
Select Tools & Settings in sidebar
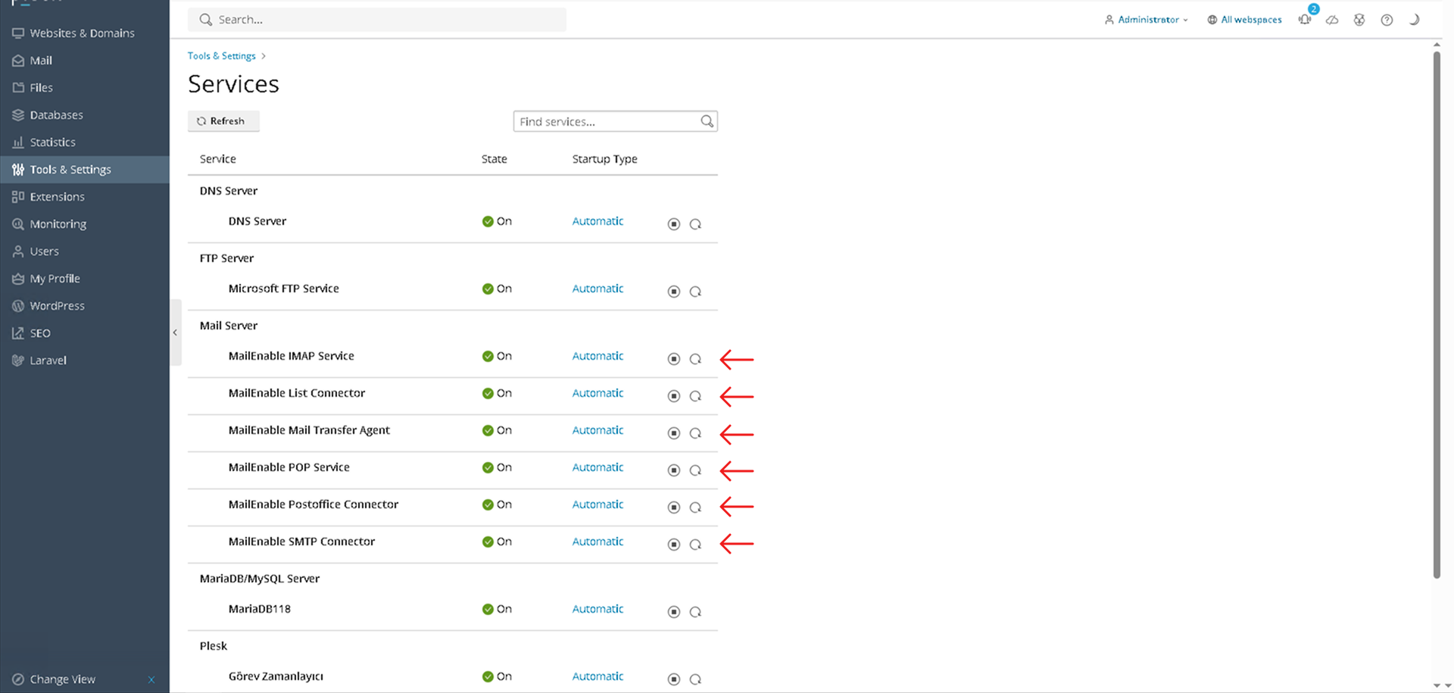[x=85, y=170]
